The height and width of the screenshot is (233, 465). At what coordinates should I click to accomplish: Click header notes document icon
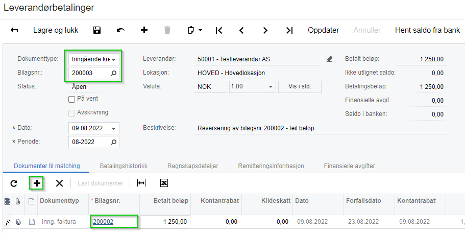[x=31, y=201]
